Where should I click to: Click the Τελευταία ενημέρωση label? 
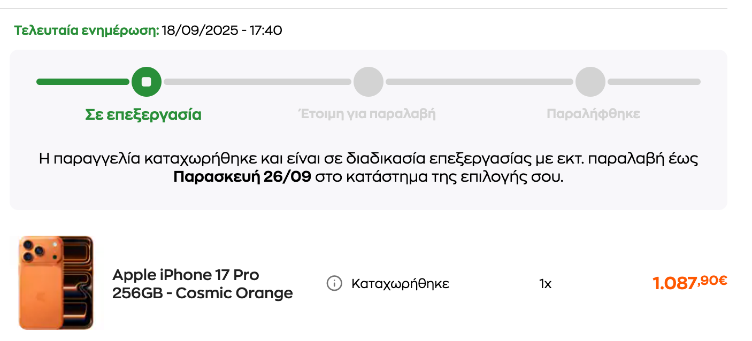[x=87, y=30]
